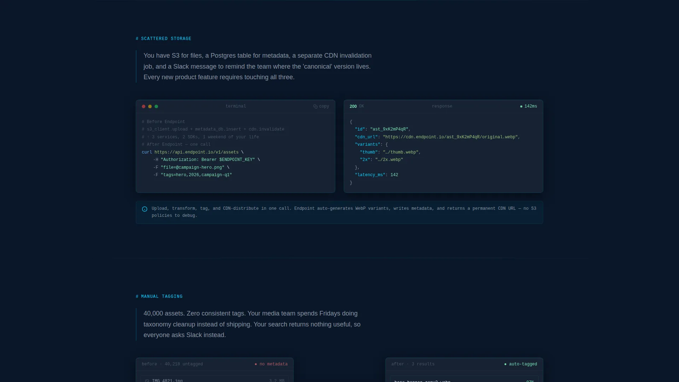Click the 'no metadata' status label
The width and height of the screenshot is (679, 382).
(273, 364)
